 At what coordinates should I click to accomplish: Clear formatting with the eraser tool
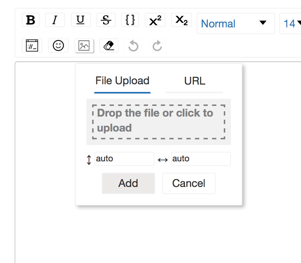[x=109, y=45]
